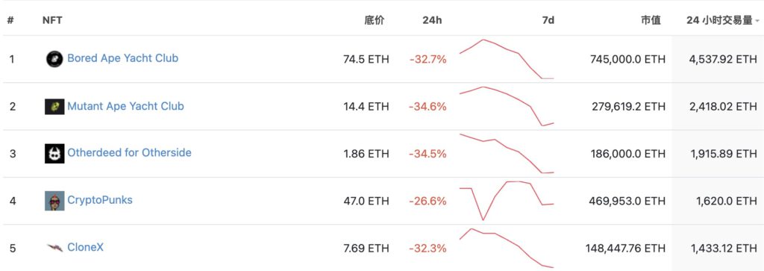Open the CryptoPunks collection link
Viewport: 764px width, 271px height.
click(x=100, y=200)
